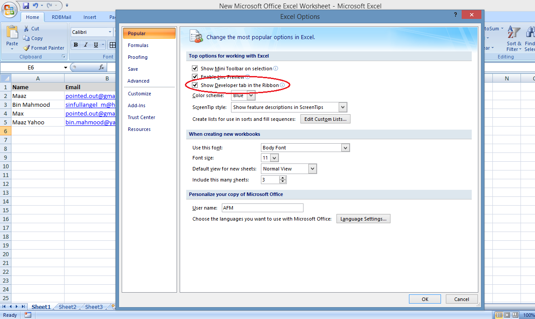Toggle Enable Live Preview checkbox
This screenshot has height=319, width=535.
tap(195, 77)
